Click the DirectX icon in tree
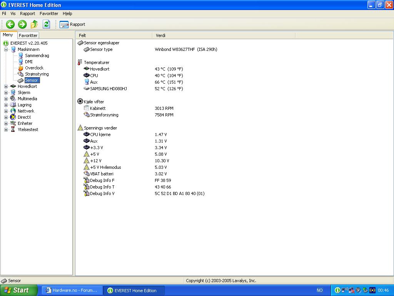Viewport: 394px width, 296px height. click(x=13, y=117)
